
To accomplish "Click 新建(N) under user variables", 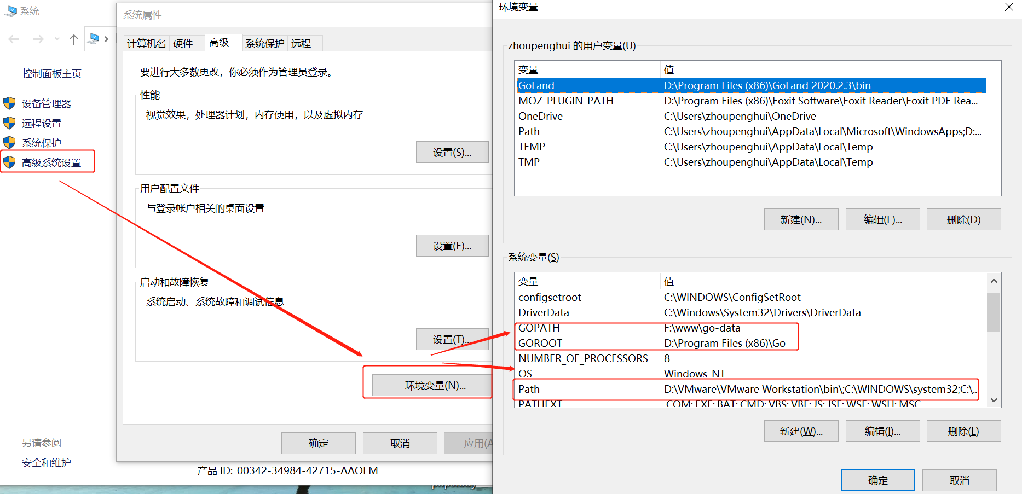I will tap(801, 219).
